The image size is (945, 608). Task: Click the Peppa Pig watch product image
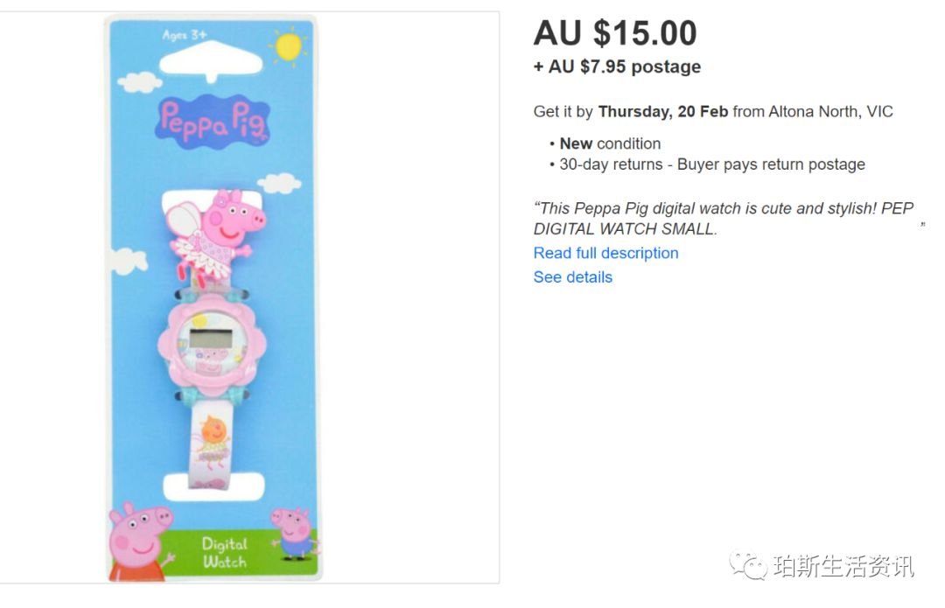pyautogui.click(x=212, y=298)
